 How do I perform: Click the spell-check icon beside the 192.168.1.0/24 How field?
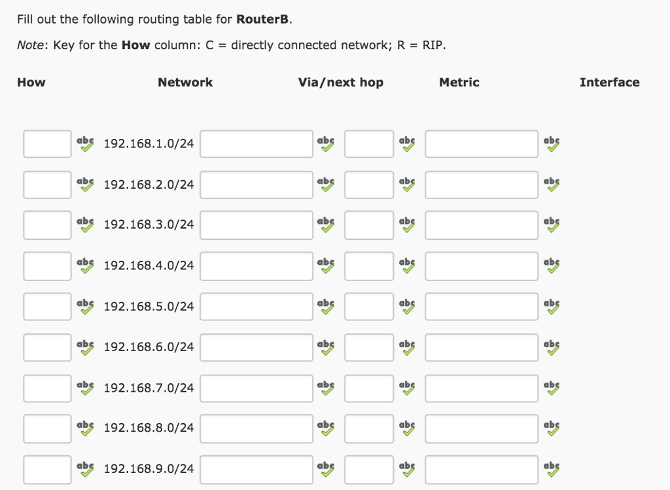tap(85, 143)
